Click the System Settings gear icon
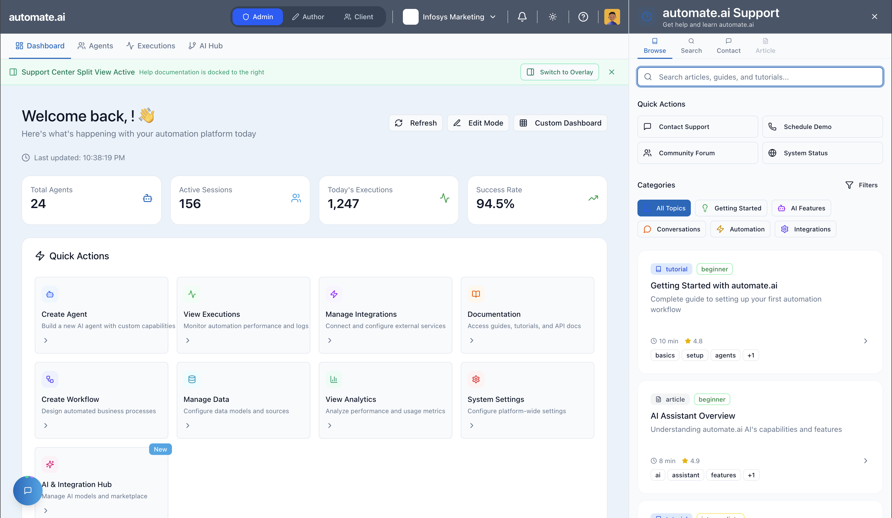The image size is (892, 518). [476, 379]
